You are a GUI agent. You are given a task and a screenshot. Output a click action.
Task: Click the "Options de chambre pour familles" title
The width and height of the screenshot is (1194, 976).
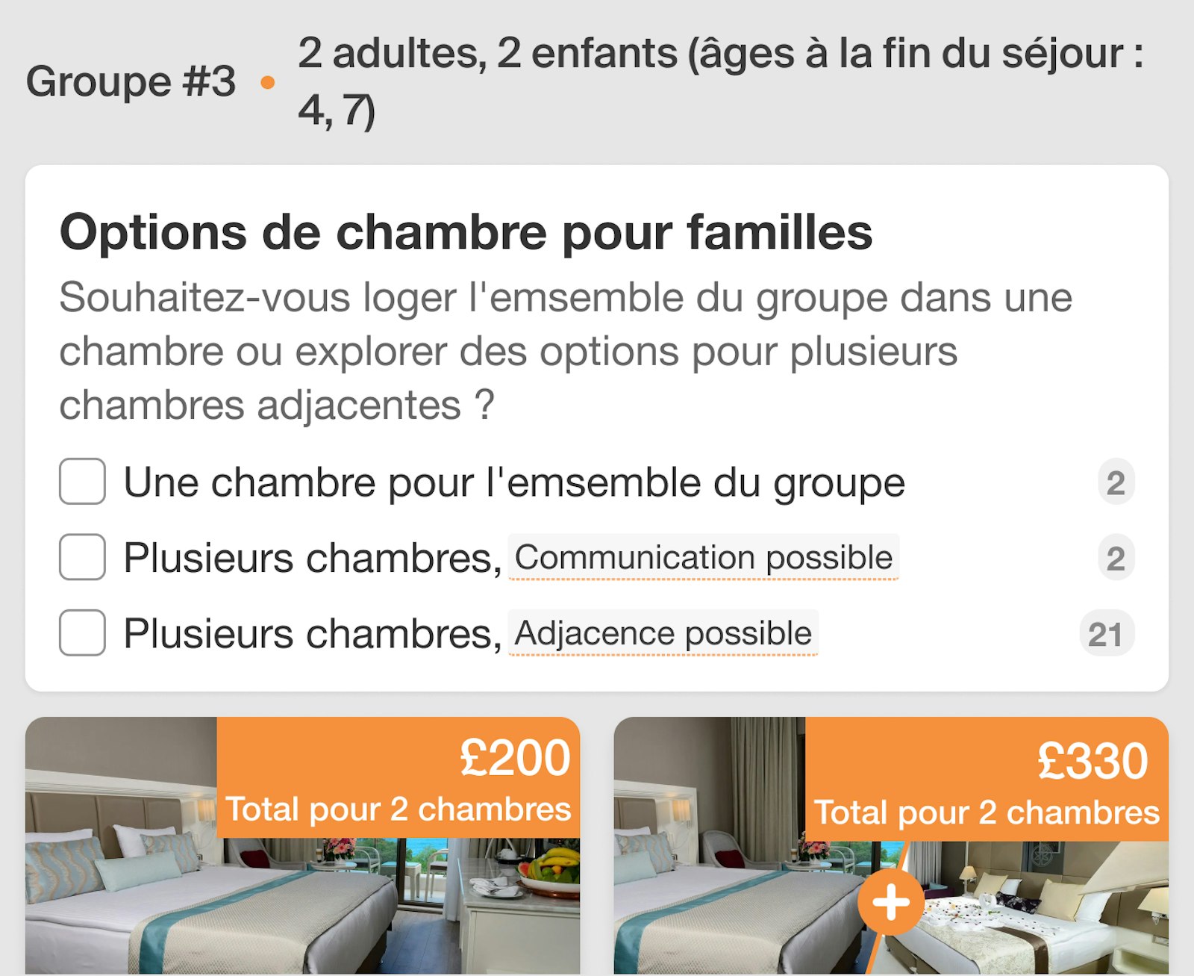(466, 231)
